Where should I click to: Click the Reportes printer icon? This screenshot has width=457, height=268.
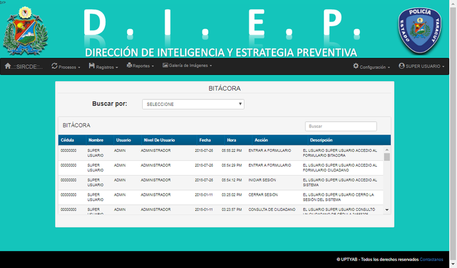129,66
